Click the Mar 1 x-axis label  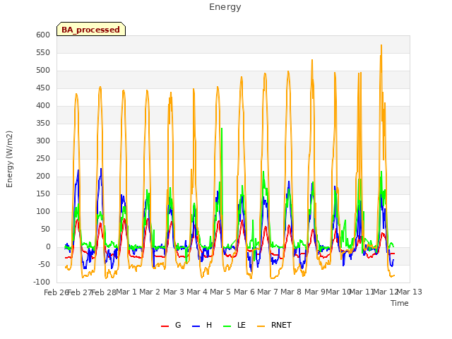click(x=126, y=292)
